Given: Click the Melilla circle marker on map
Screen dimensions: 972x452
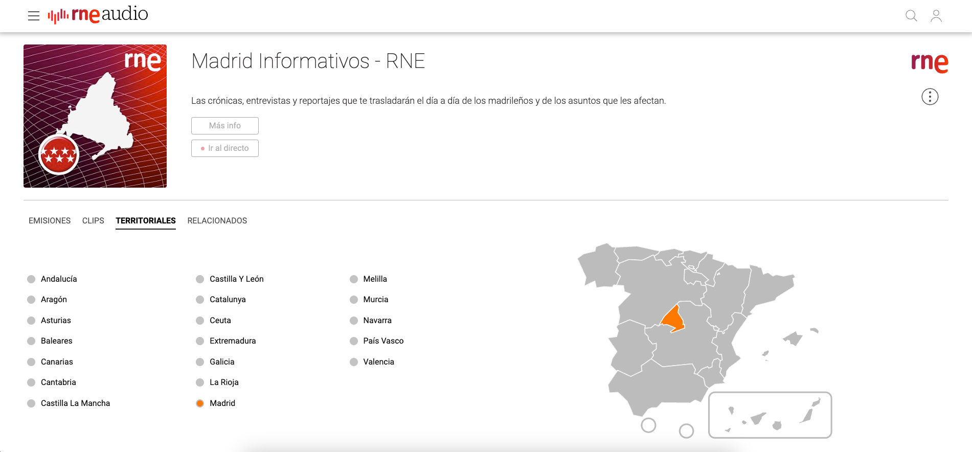Looking at the screenshot, I should pos(686,431).
